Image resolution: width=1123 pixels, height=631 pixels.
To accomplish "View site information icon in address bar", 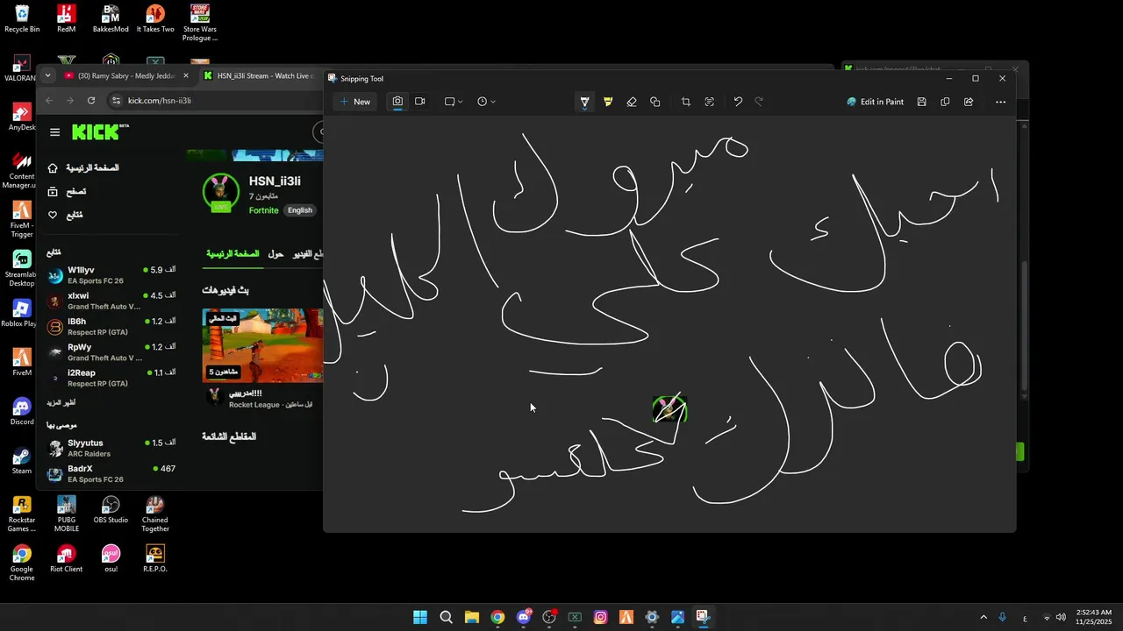I will click(x=116, y=101).
